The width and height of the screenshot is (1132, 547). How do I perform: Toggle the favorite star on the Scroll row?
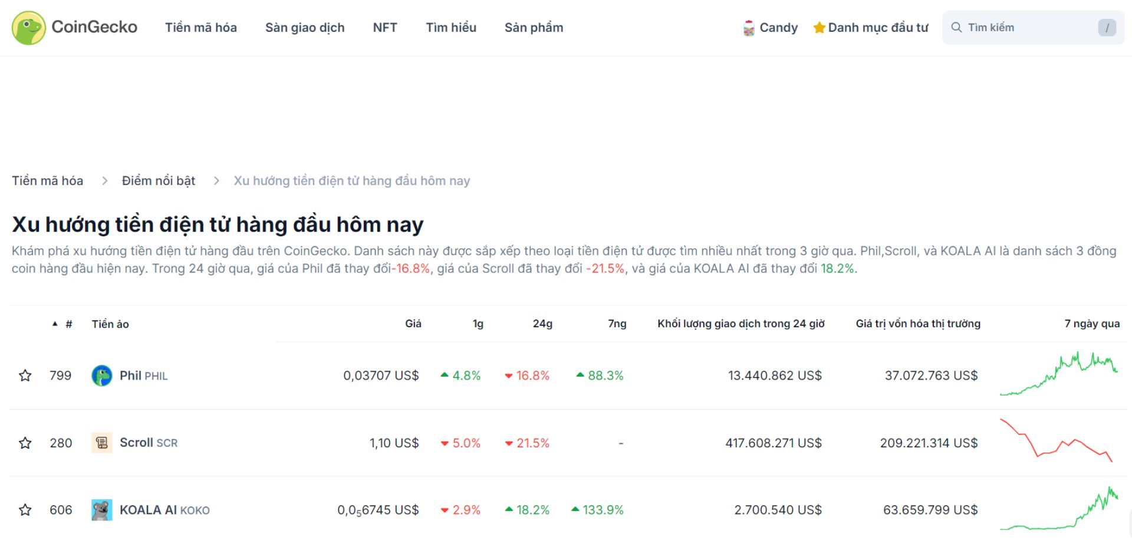(x=25, y=443)
